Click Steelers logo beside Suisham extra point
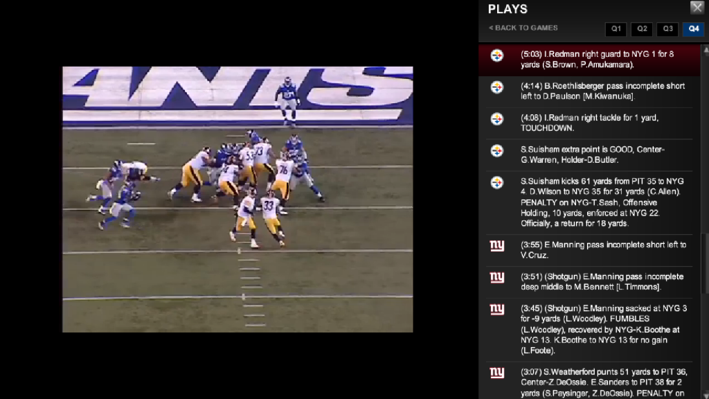Image resolution: width=709 pixels, height=399 pixels. 497,150
